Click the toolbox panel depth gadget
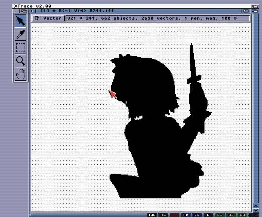Image resolution: width=262 pixels, height=217 pixels. pyautogui.click(x=24, y=11)
